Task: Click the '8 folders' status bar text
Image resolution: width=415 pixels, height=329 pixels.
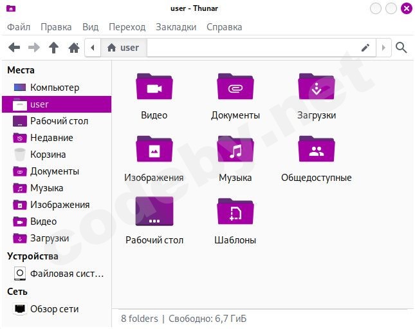Action: (140, 319)
